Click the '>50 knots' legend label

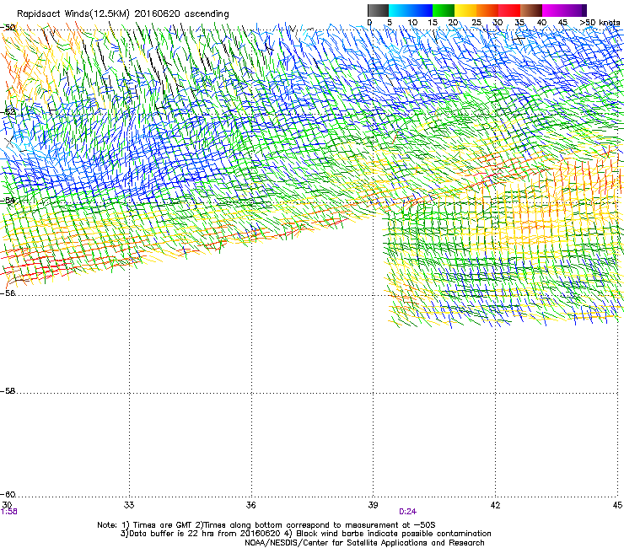[600, 23]
